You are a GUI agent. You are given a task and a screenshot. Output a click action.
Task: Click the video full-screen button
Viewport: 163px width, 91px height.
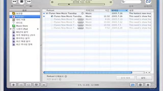44,85
